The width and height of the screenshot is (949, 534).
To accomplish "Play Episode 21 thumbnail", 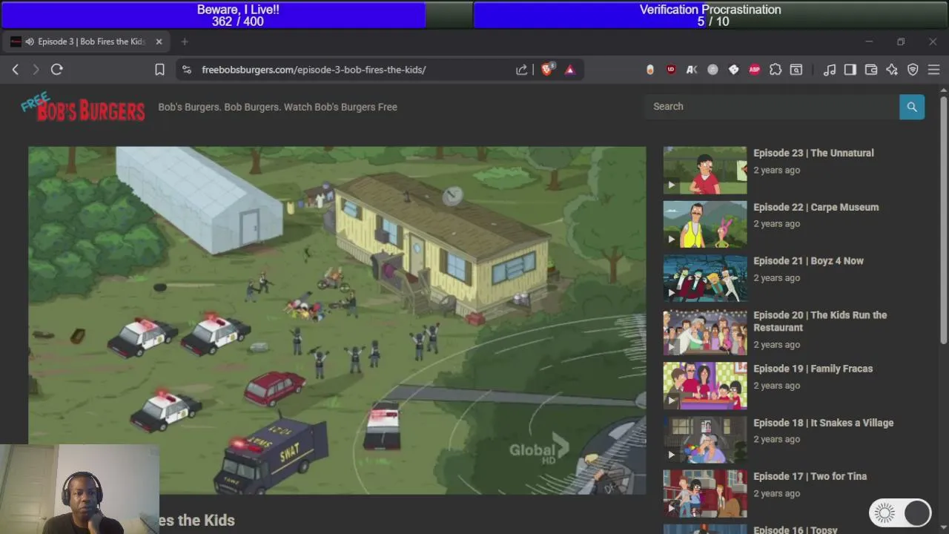I will [x=705, y=278].
